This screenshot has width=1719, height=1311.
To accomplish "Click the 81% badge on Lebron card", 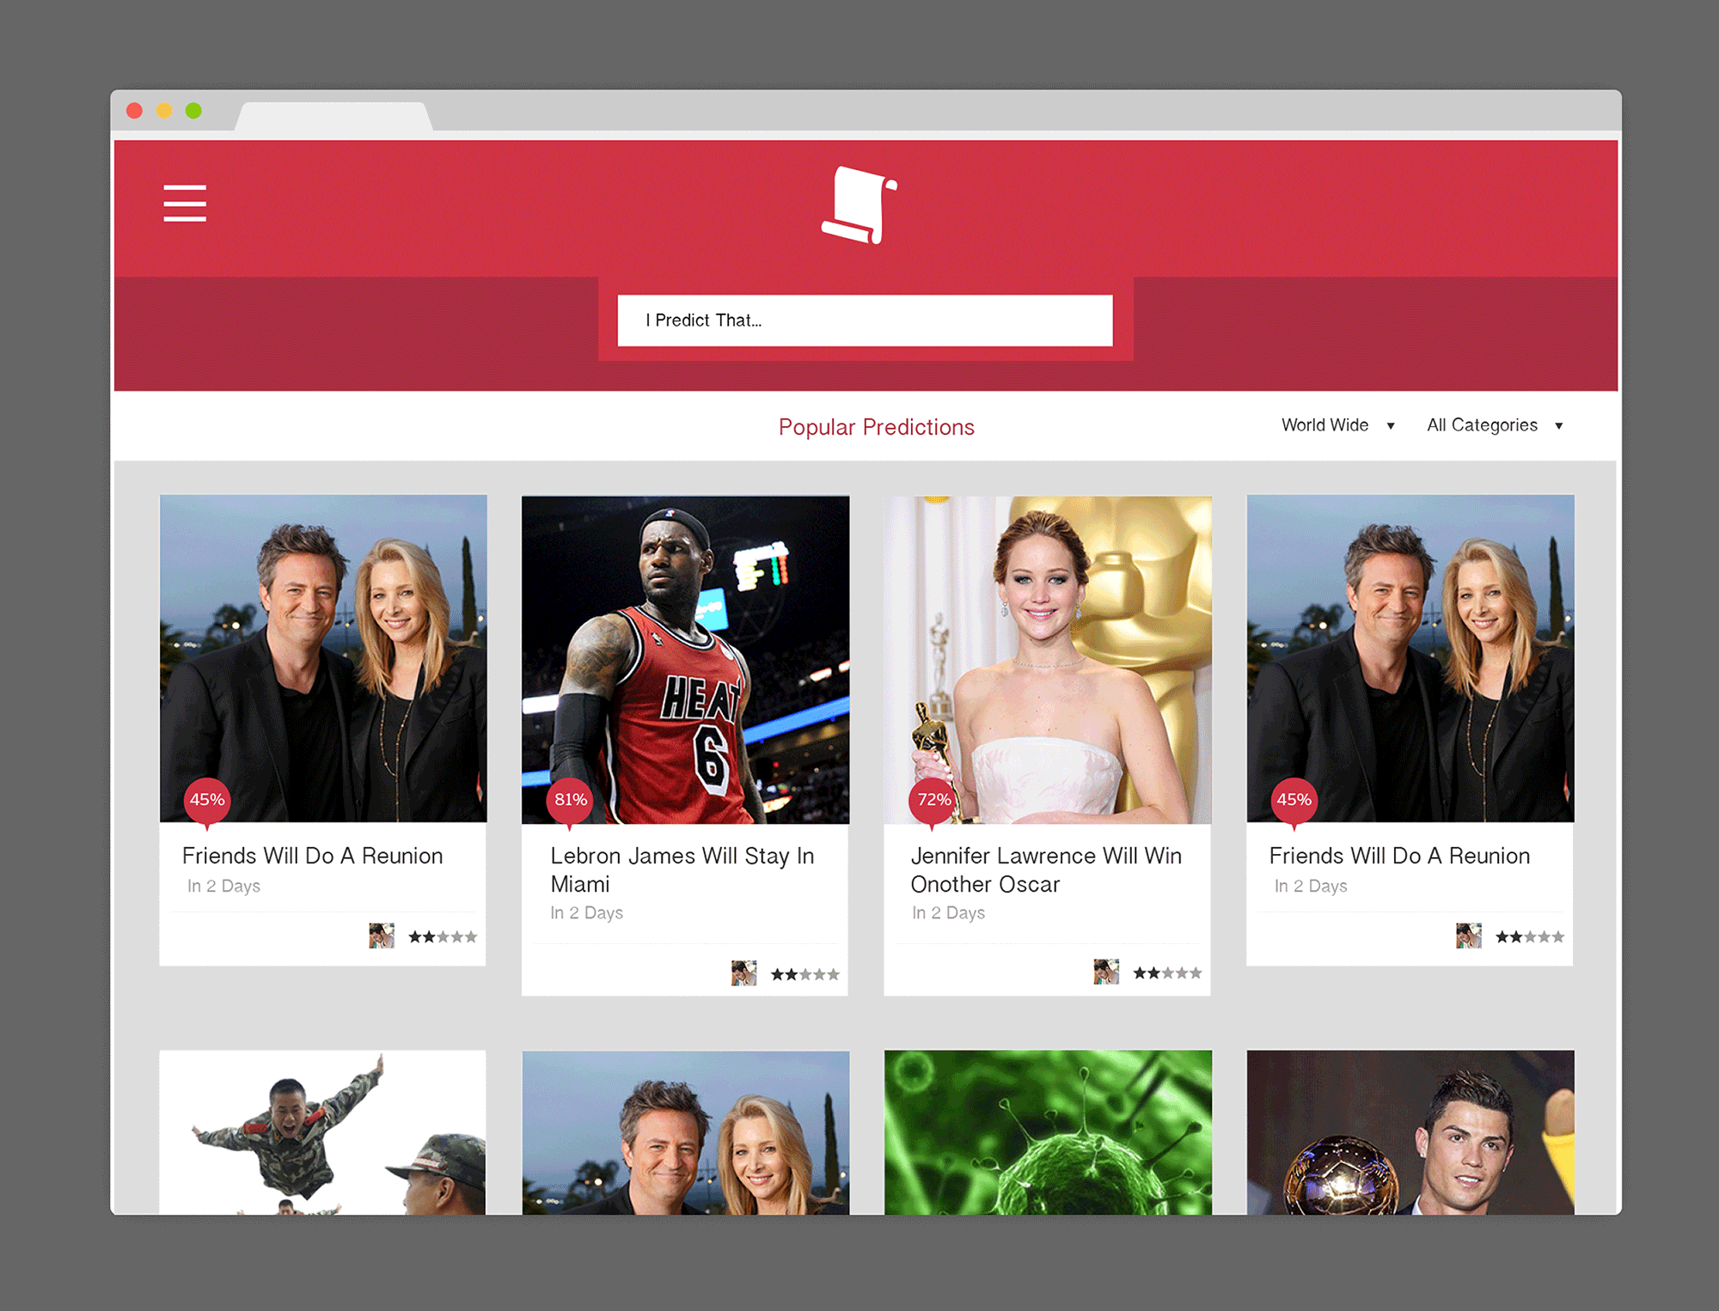I will 570,800.
